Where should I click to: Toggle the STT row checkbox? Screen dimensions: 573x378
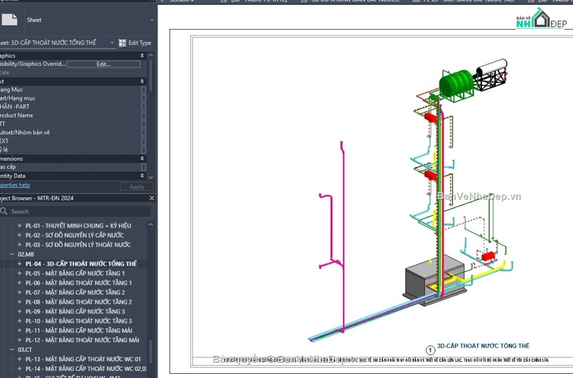pos(143,124)
